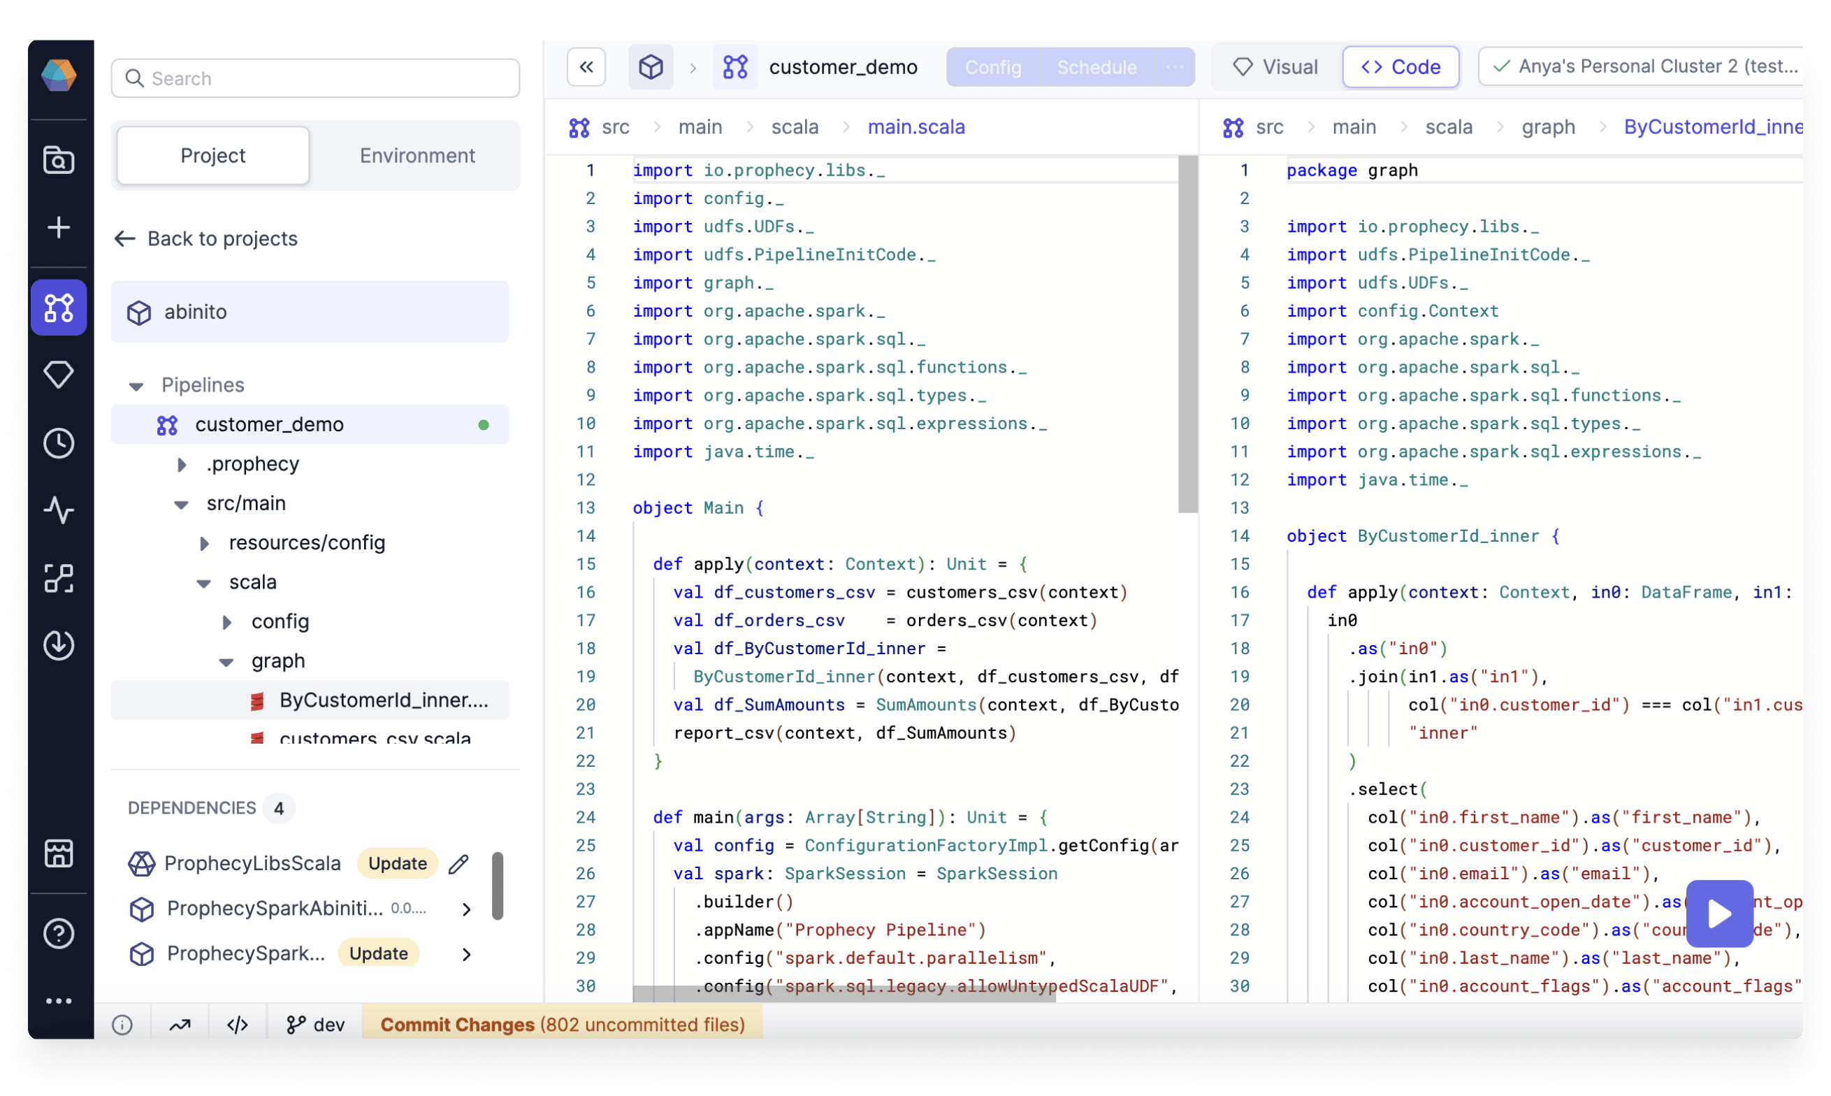Open the clock jobs sidebar icon

point(59,443)
